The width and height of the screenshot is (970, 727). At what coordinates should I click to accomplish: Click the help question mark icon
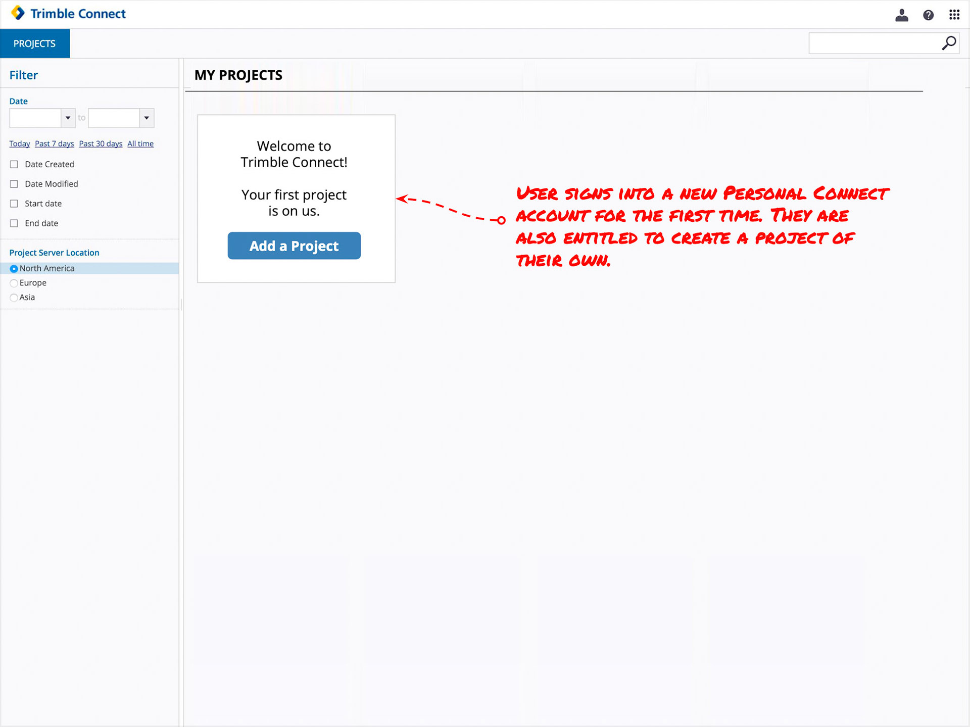click(928, 15)
